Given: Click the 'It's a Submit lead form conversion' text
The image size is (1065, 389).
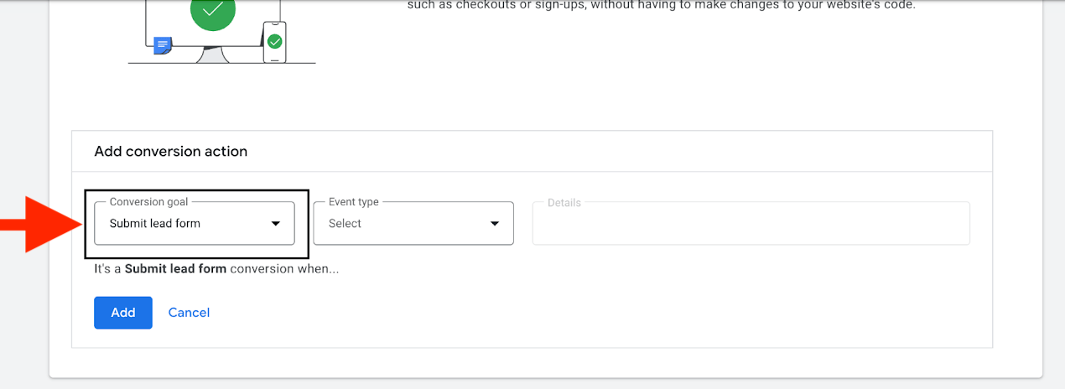Looking at the screenshot, I should tap(216, 269).
